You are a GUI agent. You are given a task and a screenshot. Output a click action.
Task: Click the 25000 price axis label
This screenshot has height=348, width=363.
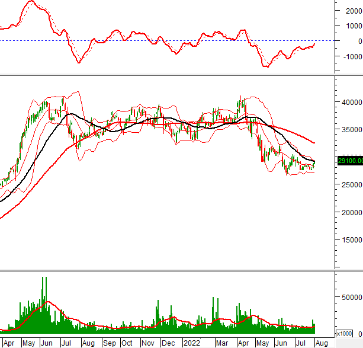(x=352, y=185)
